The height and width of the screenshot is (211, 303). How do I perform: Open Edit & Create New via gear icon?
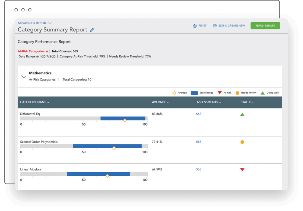tap(215, 26)
